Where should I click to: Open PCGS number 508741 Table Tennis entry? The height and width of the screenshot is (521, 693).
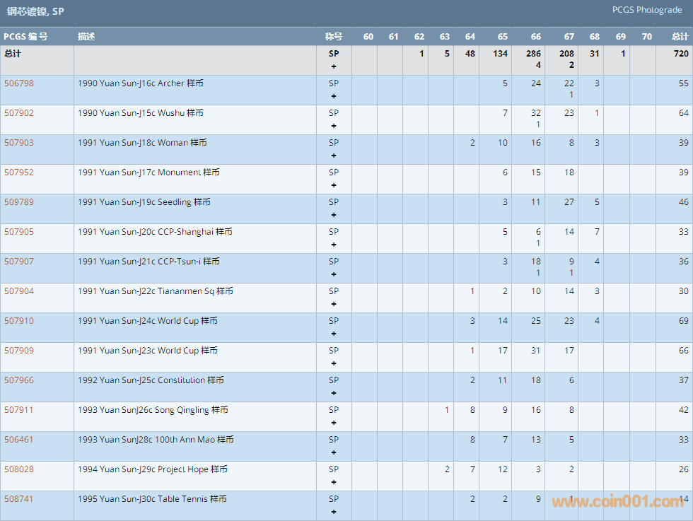19,499
